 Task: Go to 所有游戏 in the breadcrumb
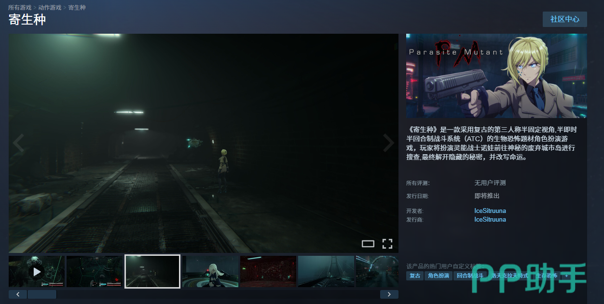[x=20, y=8]
